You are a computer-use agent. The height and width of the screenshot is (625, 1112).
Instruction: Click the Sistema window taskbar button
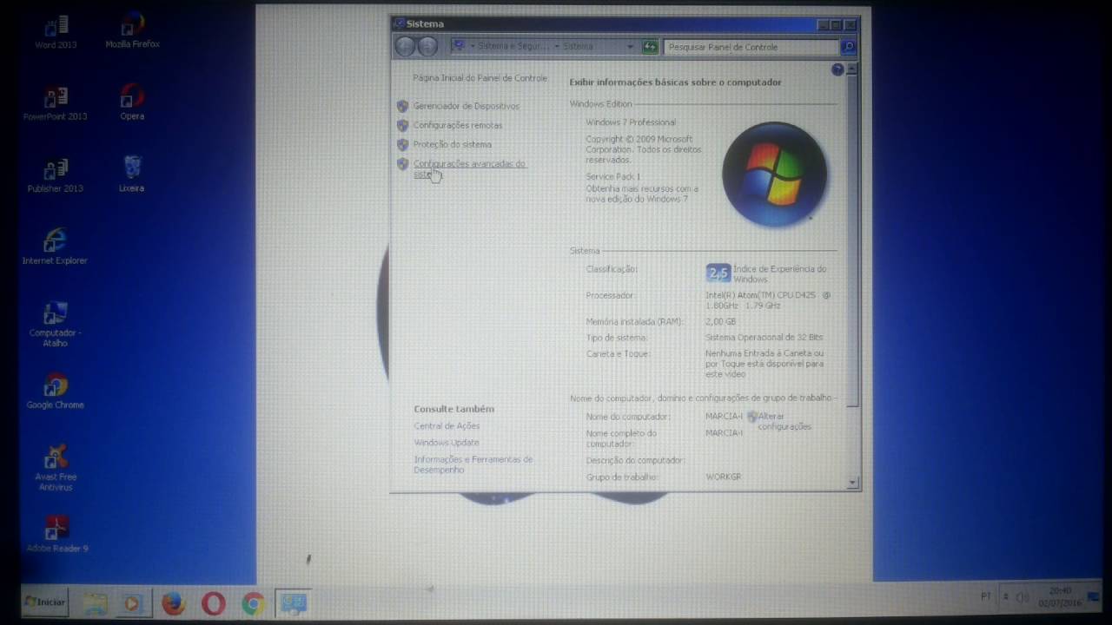click(293, 602)
